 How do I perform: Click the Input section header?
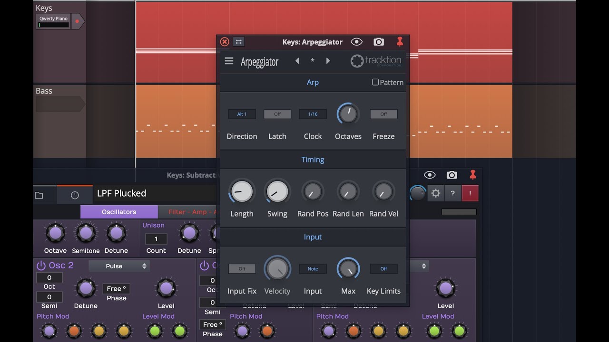click(x=313, y=237)
